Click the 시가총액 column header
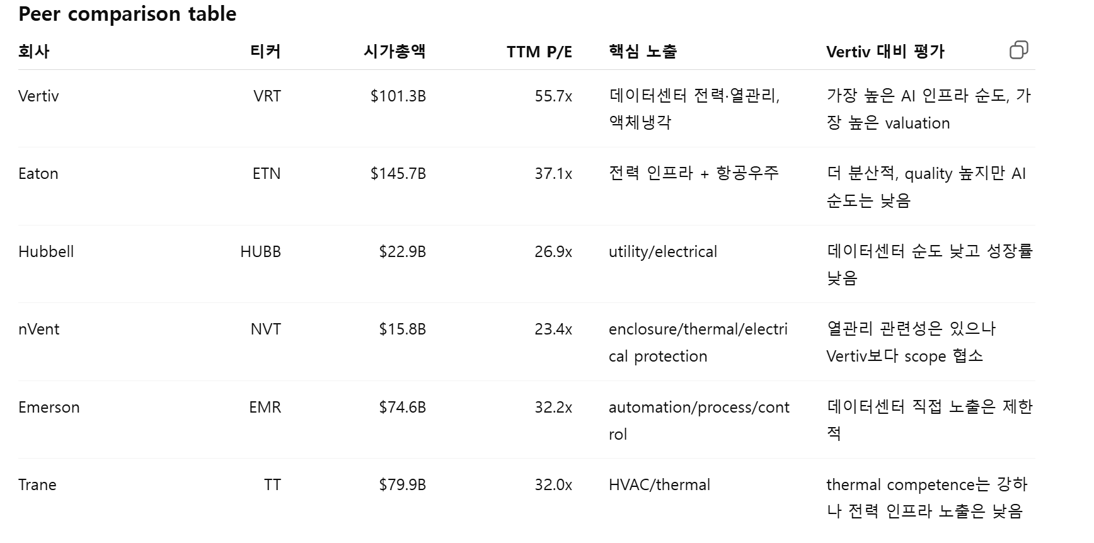The image size is (1094, 543). click(x=394, y=52)
